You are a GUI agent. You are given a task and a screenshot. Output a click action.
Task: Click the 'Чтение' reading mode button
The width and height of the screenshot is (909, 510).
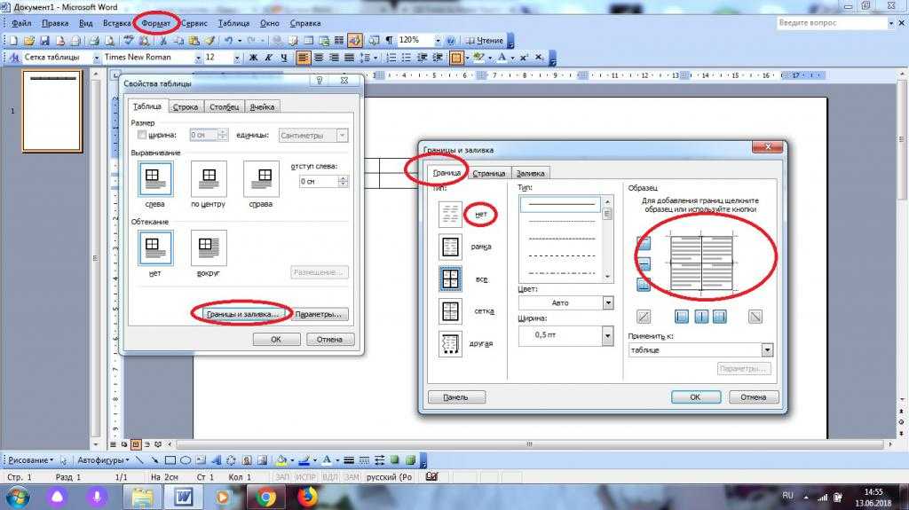click(485, 41)
